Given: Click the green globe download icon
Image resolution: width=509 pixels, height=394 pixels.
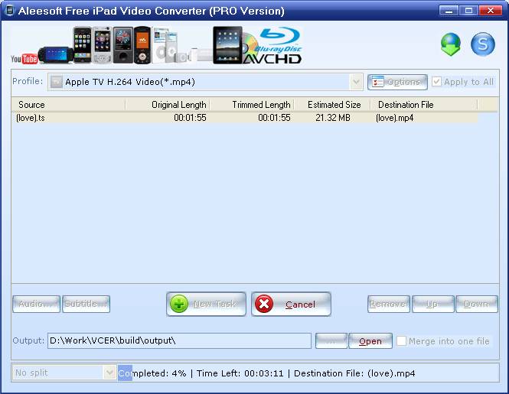Looking at the screenshot, I should (x=451, y=44).
